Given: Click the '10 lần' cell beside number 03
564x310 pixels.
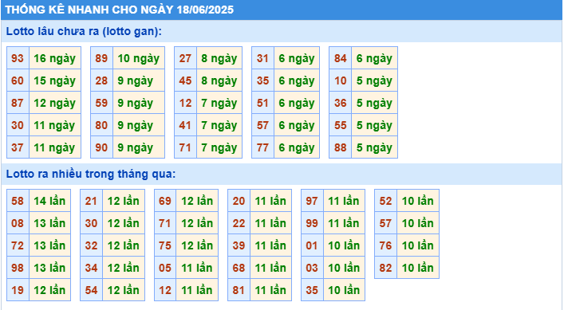Looking at the screenshot, I should click(345, 267).
